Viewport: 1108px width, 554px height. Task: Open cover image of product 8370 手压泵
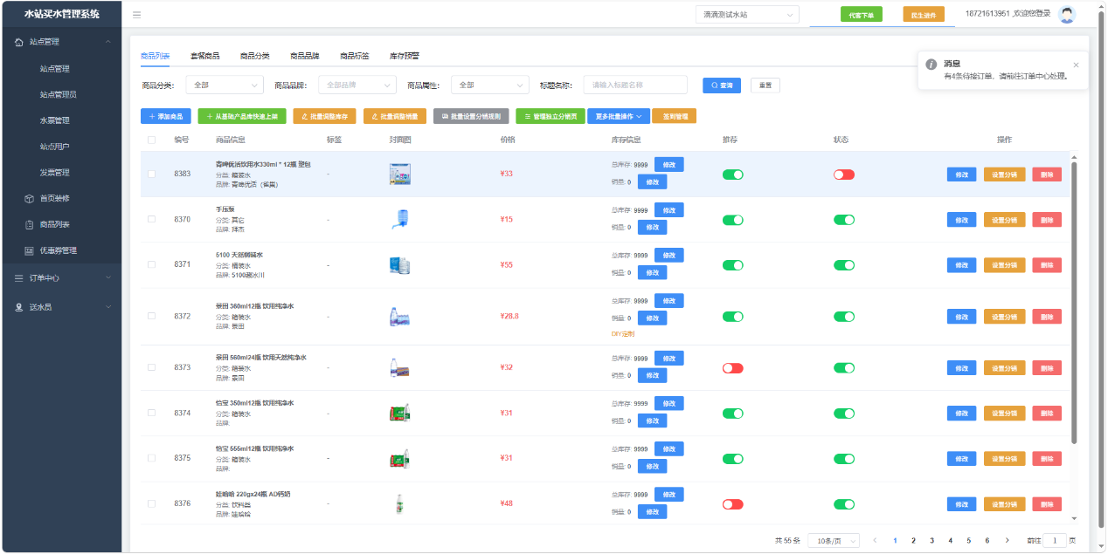tap(399, 219)
